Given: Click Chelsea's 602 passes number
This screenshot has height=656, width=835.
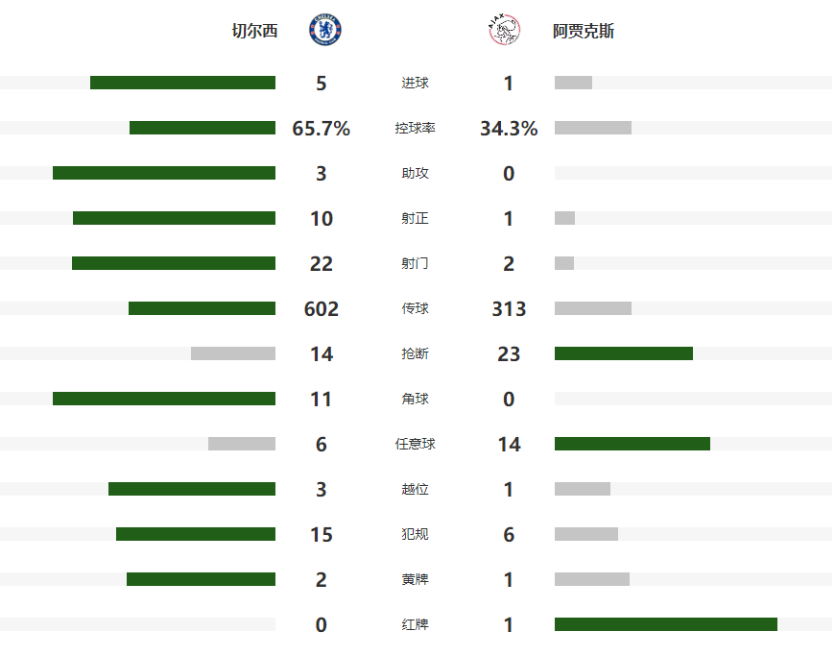Looking at the screenshot, I should click(x=321, y=308).
